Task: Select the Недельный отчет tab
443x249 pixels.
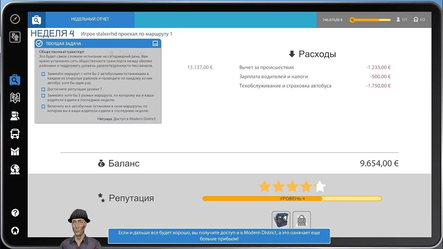Action: (90, 19)
